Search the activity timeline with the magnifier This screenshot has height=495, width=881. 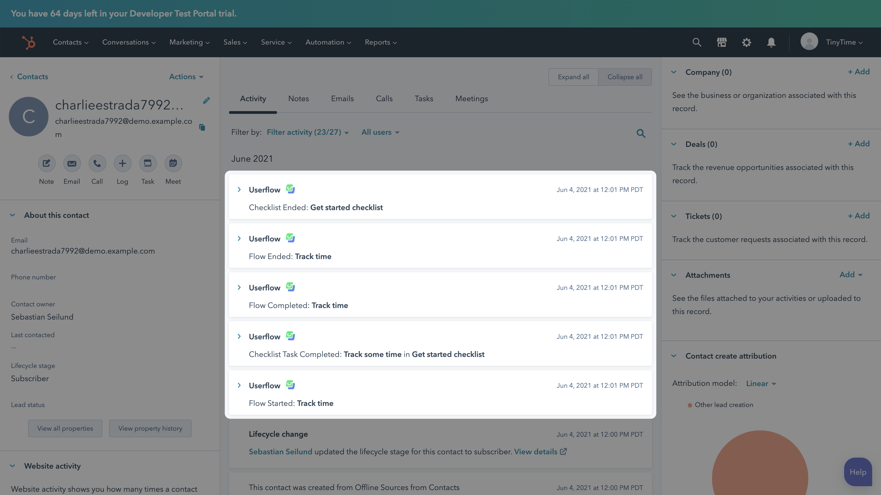click(x=641, y=133)
